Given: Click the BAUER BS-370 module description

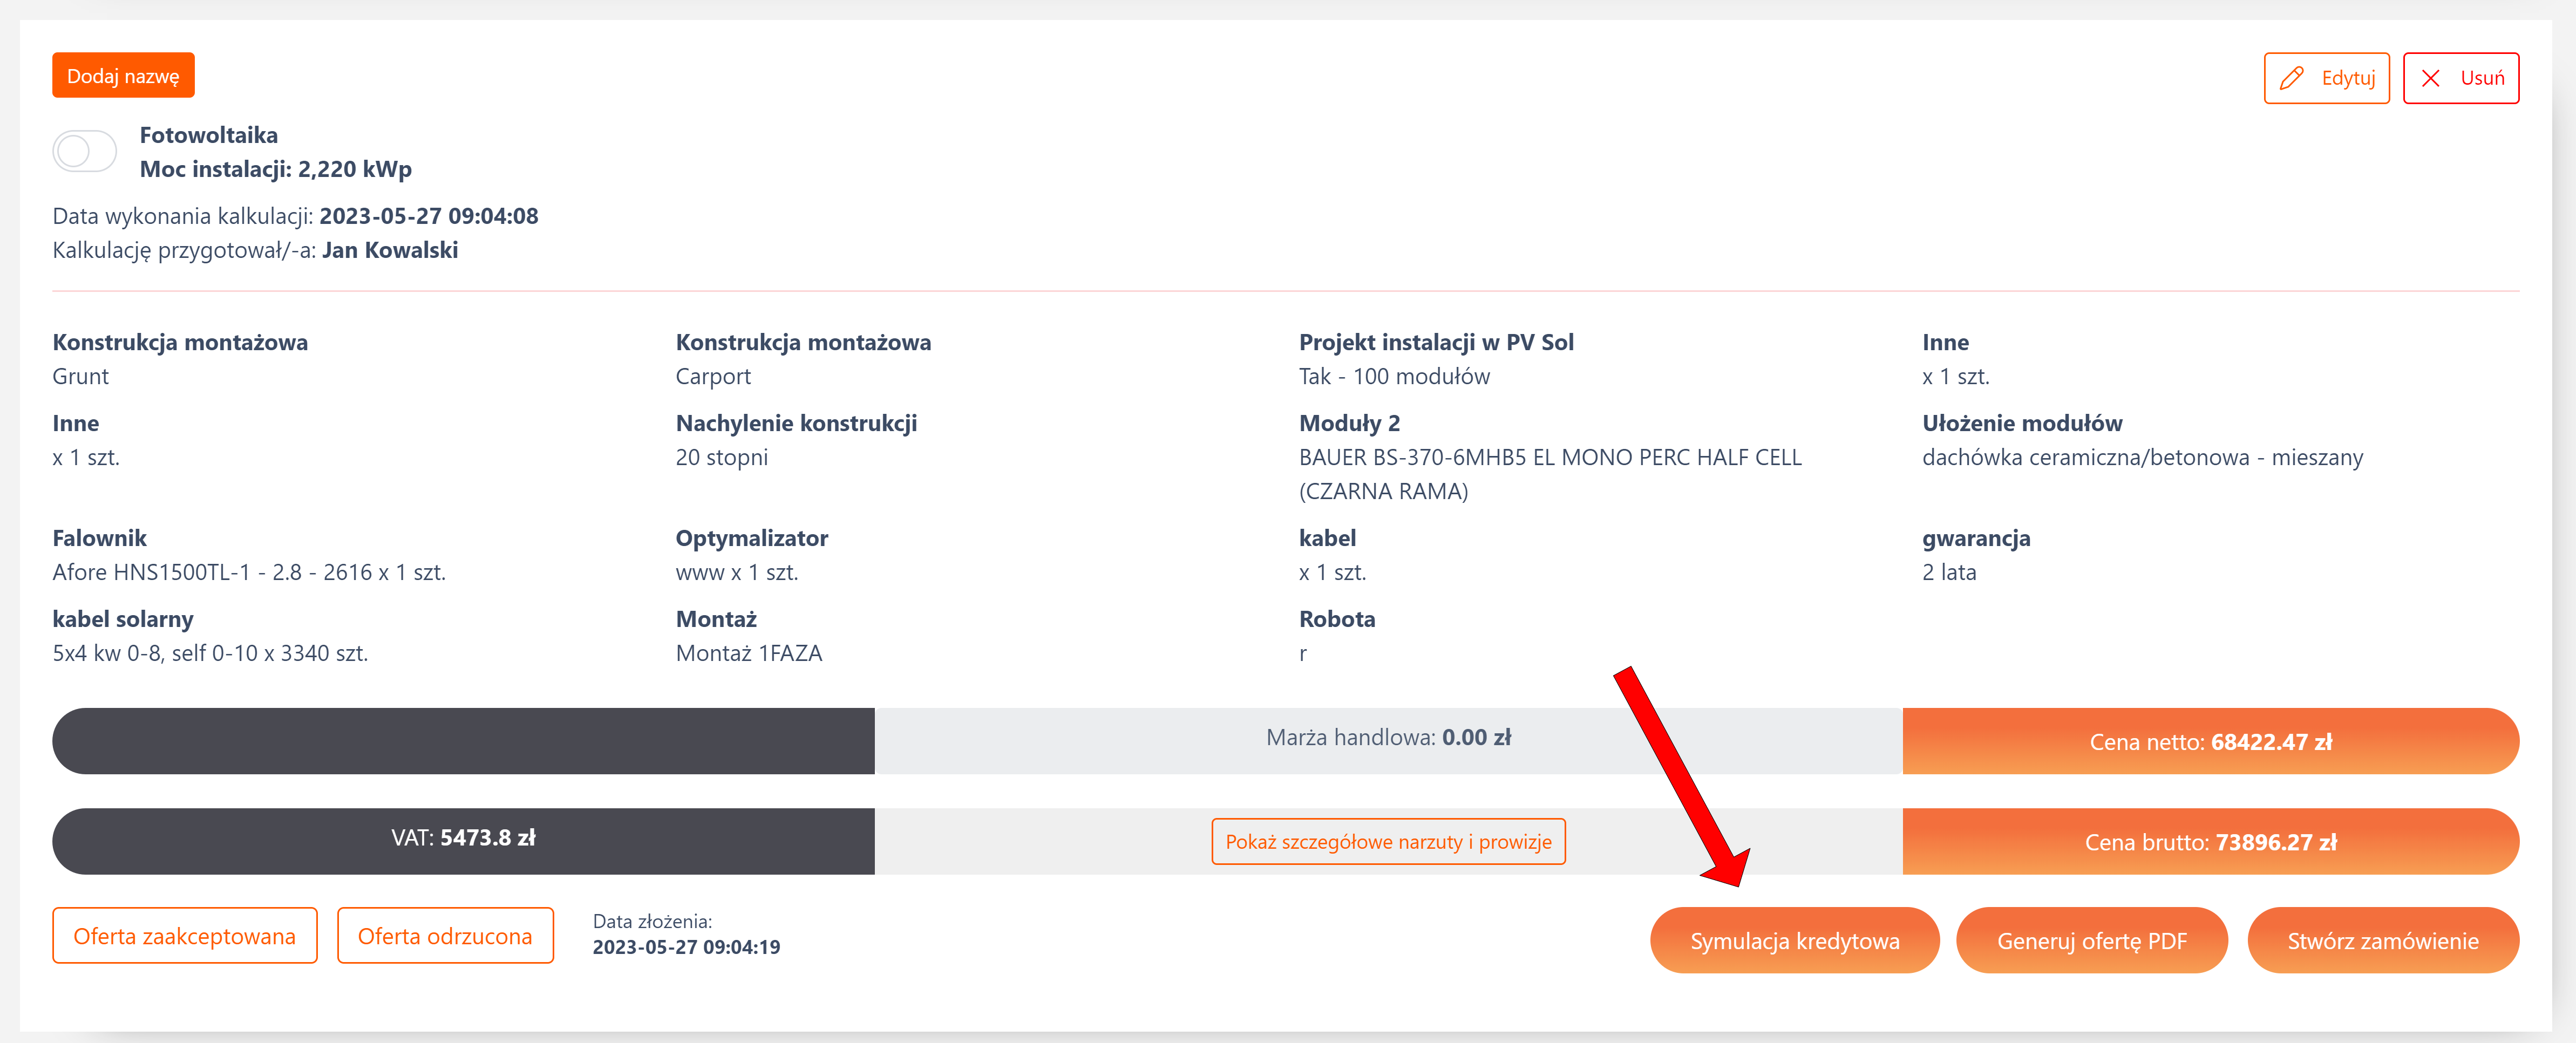Looking at the screenshot, I should 1549,458.
